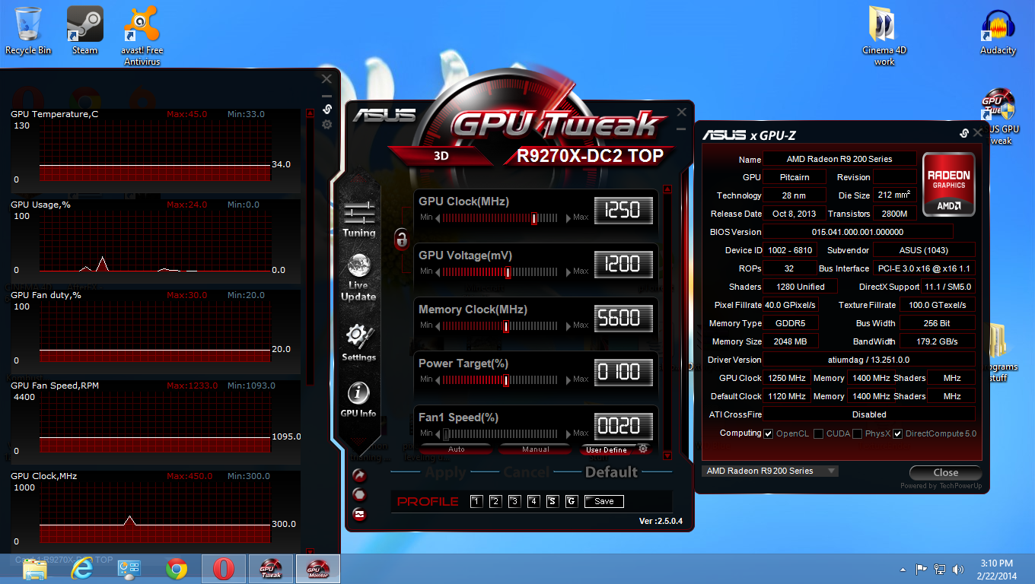Click the Radeon Graphics AMD logo
This screenshot has width=1035, height=584.
(948, 185)
